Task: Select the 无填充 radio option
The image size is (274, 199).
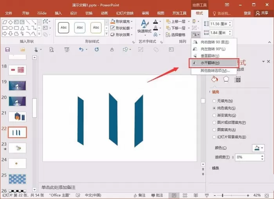Action: pos(214,101)
